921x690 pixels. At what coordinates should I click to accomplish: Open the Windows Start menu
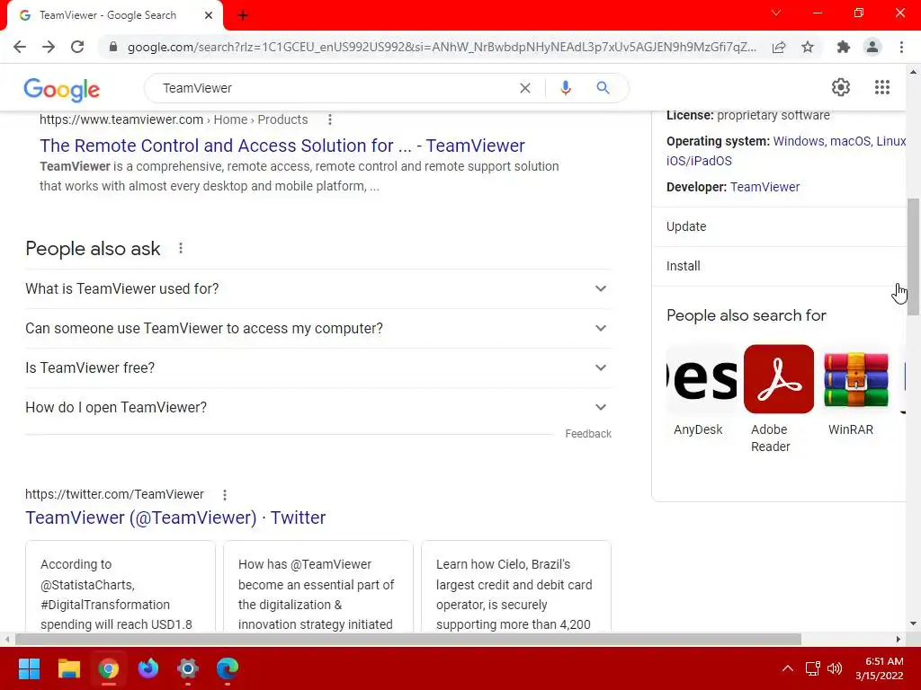coord(29,668)
